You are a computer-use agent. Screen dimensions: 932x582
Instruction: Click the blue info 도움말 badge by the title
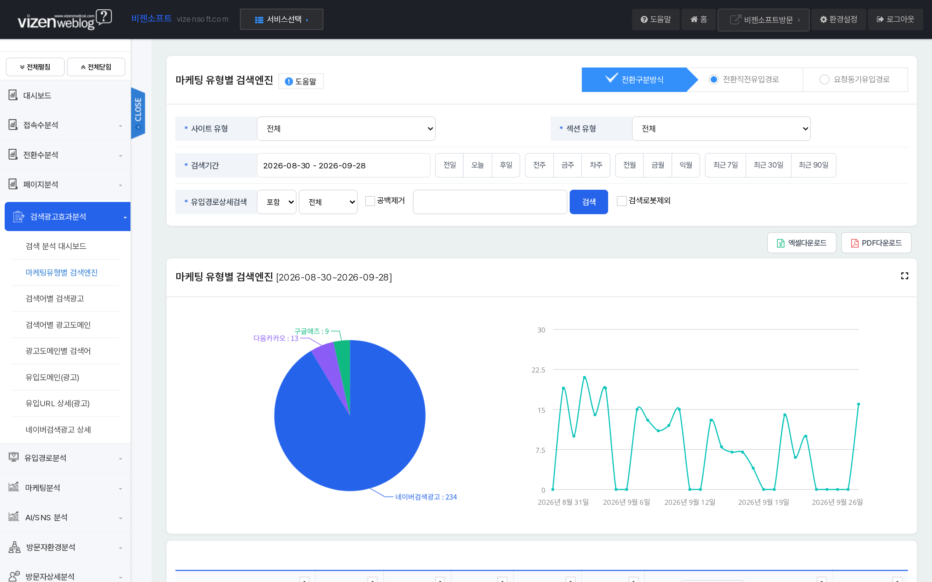[301, 81]
